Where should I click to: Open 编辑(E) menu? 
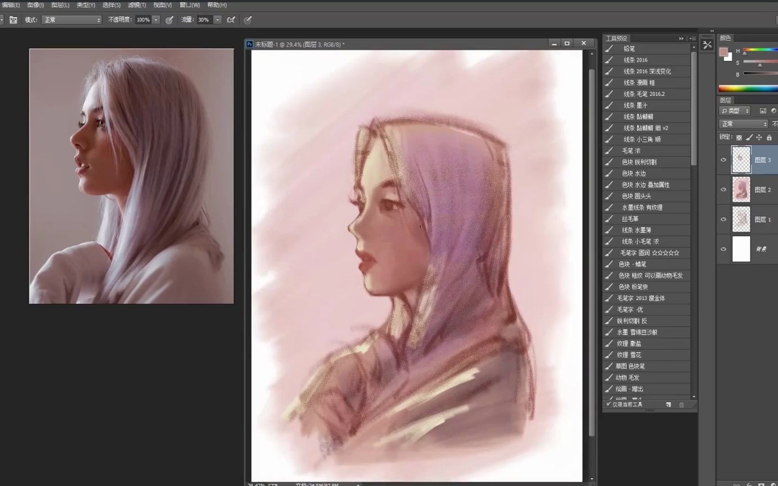pos(10,5)
